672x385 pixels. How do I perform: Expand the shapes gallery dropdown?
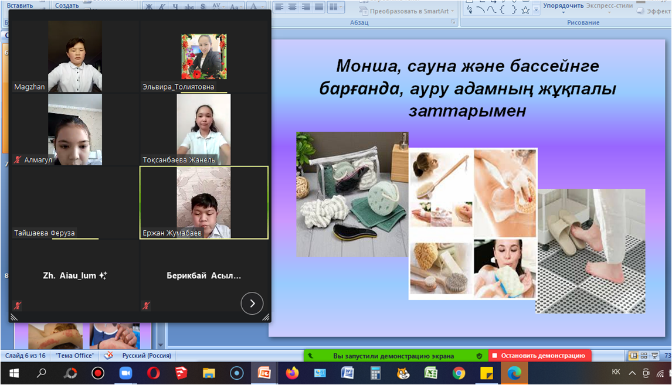(536, 10)
